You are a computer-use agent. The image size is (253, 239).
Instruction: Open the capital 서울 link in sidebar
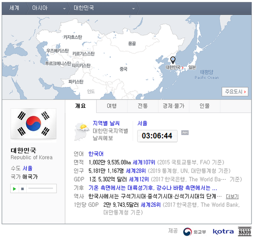pyautogui.click(x=28, y=168)
